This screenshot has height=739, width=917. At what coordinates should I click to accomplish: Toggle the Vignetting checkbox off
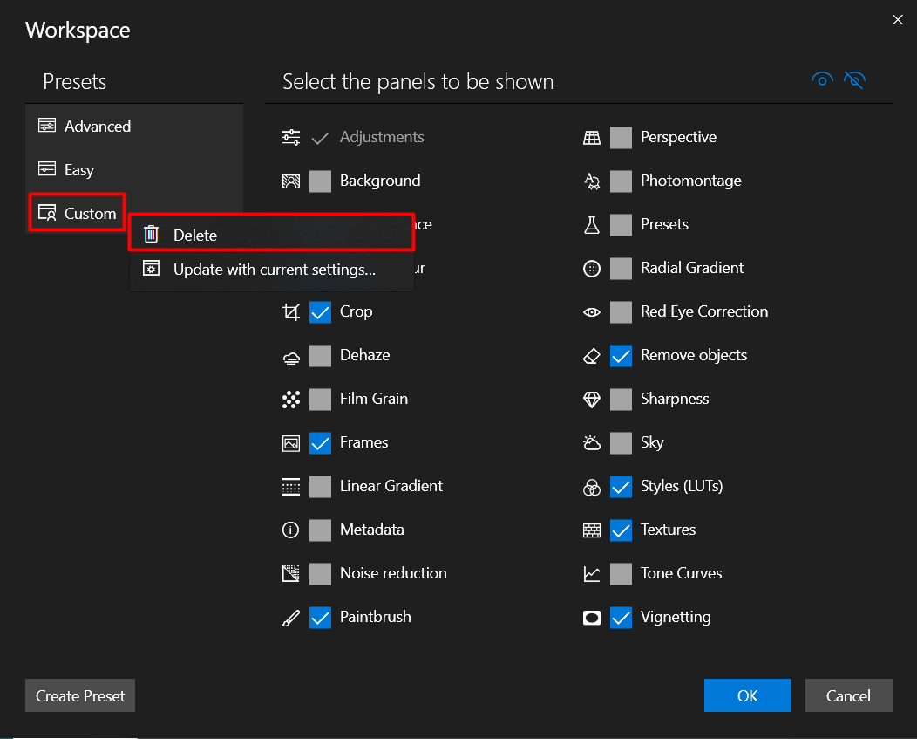point(622,618)
